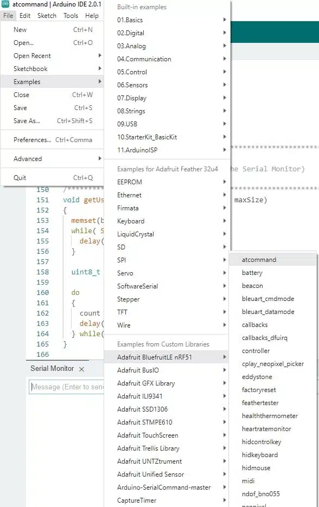Open the File menu
The image size is (319, 507).
[9, 16]
